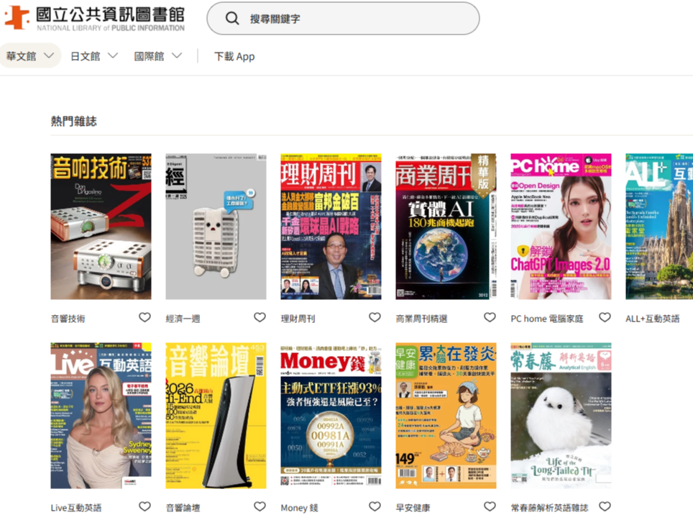Favorite 商業周刊精選 with its heart icon
The height and width of the screenshot is (520, 693).
[x=490, y=317]
